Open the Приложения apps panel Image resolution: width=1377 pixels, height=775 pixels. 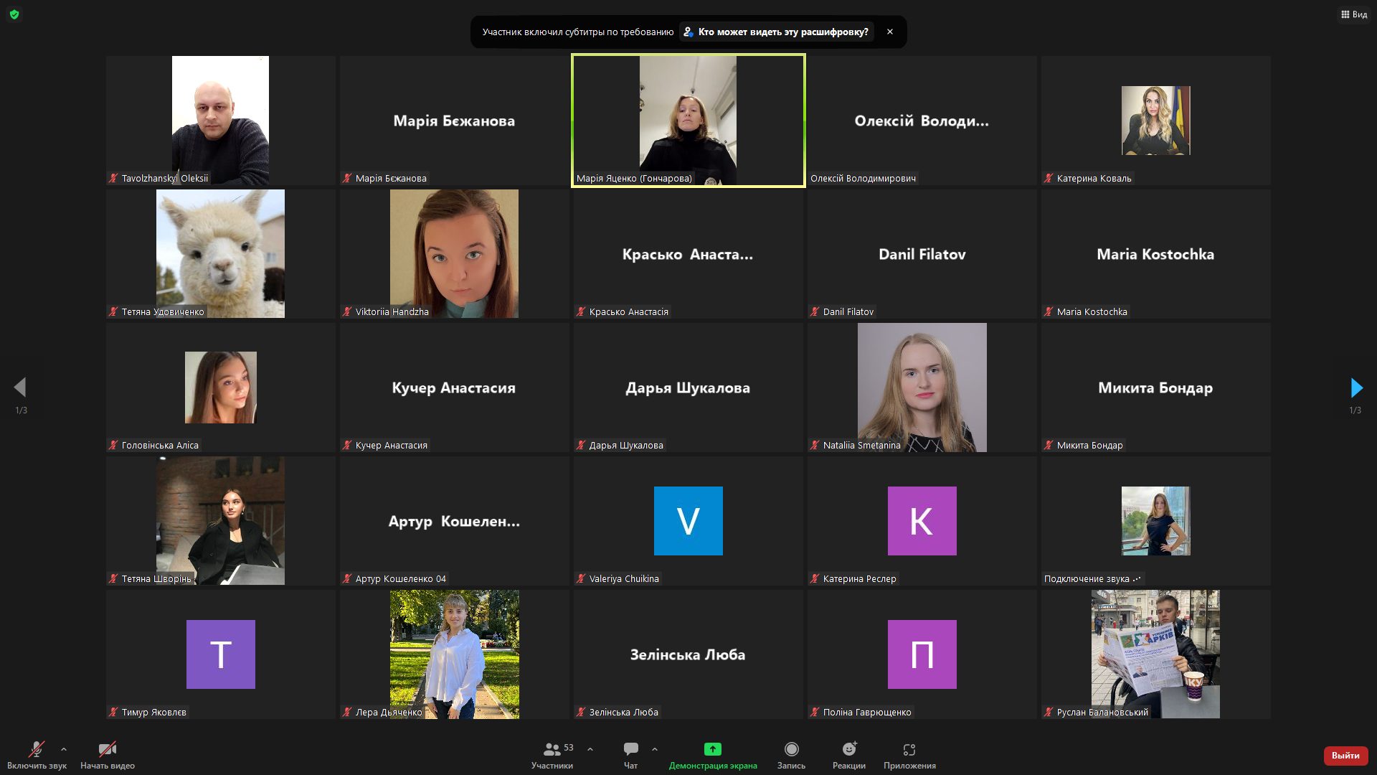tap(909, 755)
